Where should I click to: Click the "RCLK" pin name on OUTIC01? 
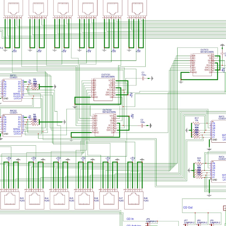110,90
